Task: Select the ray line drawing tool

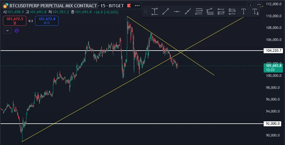Action: [x=188, y=11]
